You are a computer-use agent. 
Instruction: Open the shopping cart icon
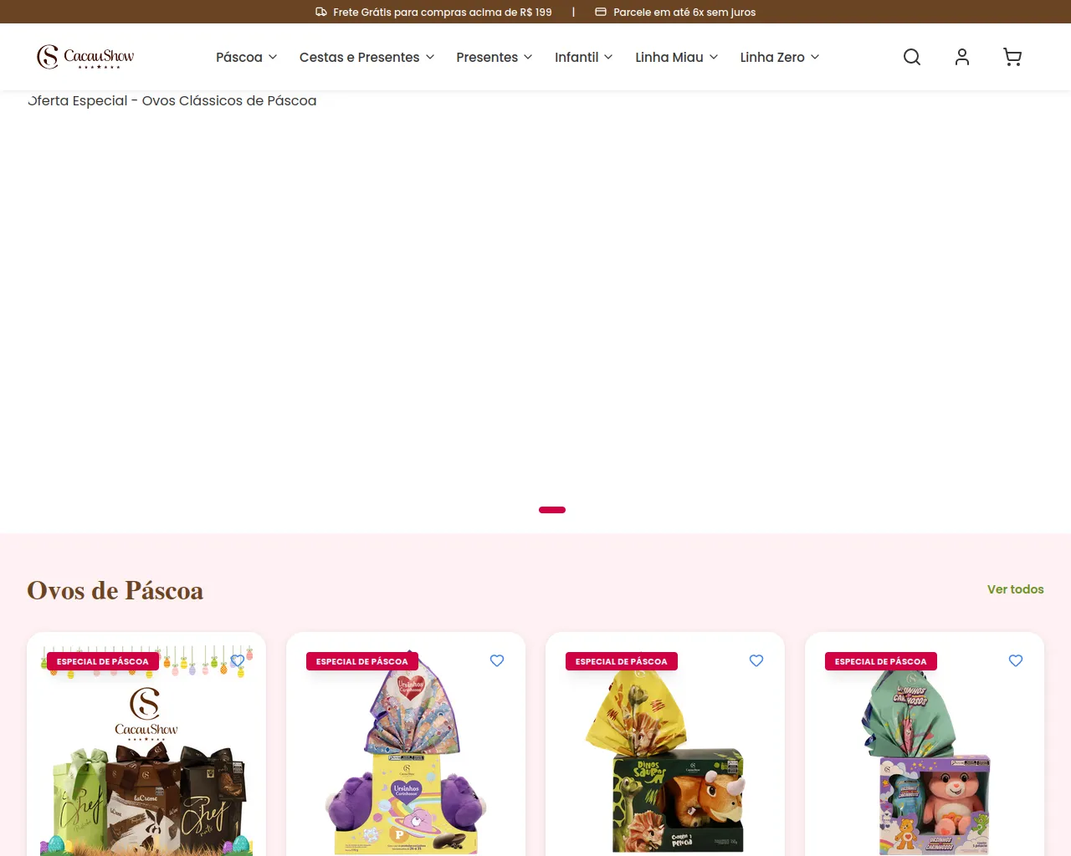(x=1012, y=57)
